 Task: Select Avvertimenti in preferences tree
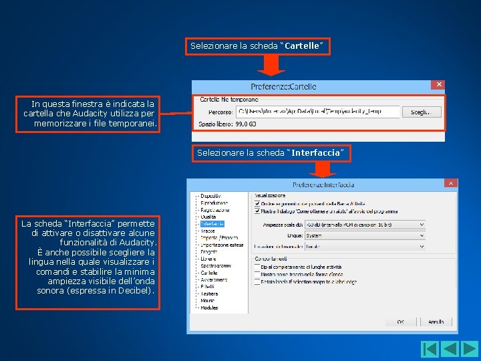[214, 279]
